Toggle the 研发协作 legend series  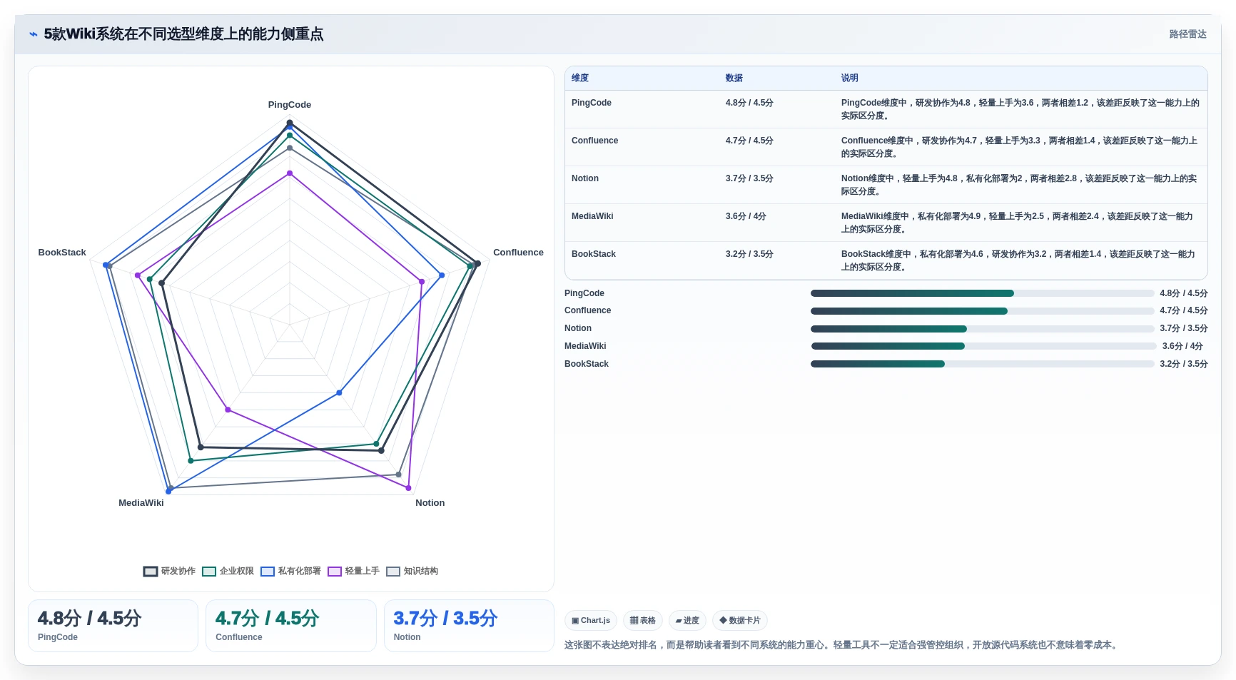pos(169,571)
